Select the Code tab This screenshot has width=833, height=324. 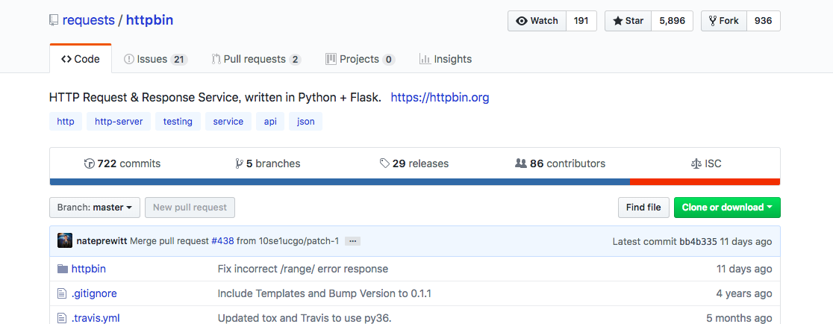81,59
